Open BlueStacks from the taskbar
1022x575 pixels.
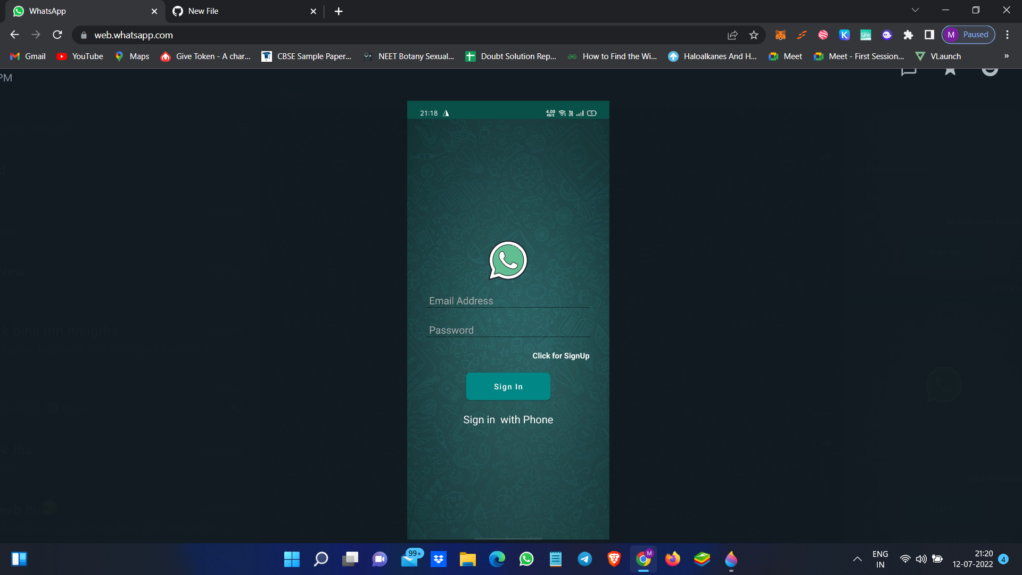click(702, 559)
